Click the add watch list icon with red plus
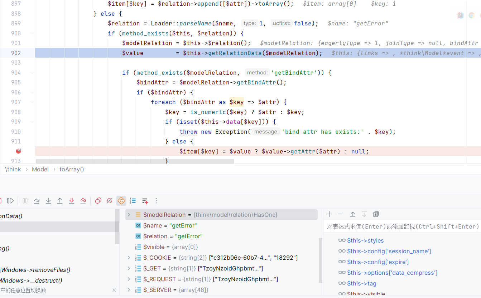Screen dimensions: 481x298 point(145,201)
